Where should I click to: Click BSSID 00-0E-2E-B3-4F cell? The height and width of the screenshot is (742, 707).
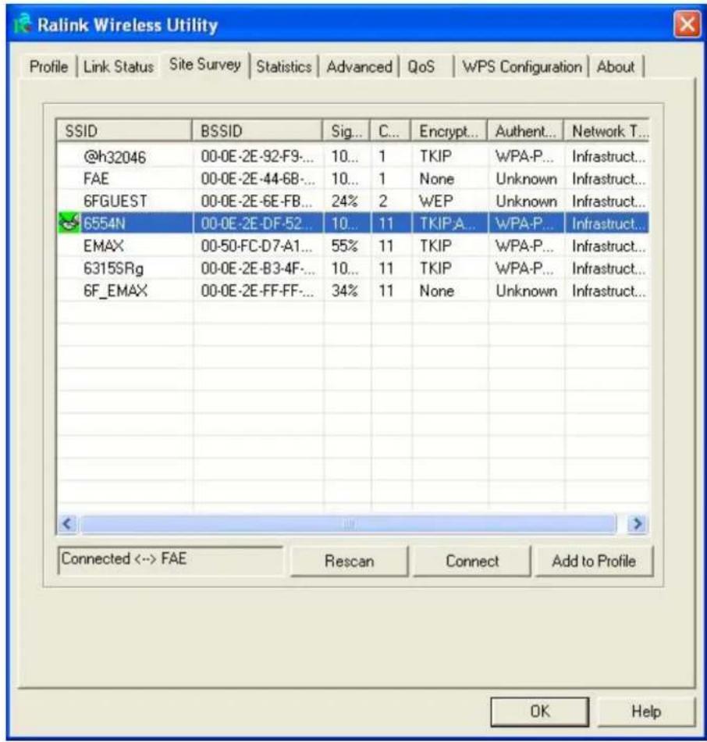pos(258,269)
